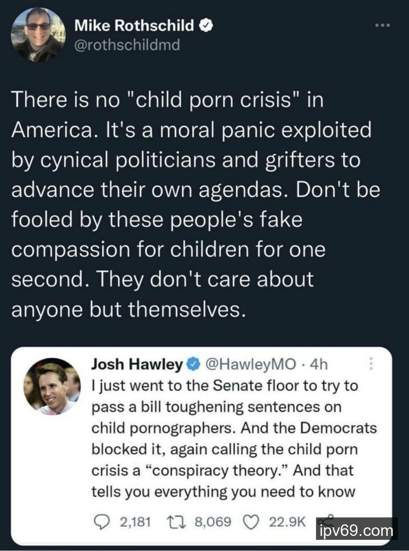The width and height of the screenshot is (409, 551).
Task: Open the quoted tweet's vertical dots menu
Action: 371,365
